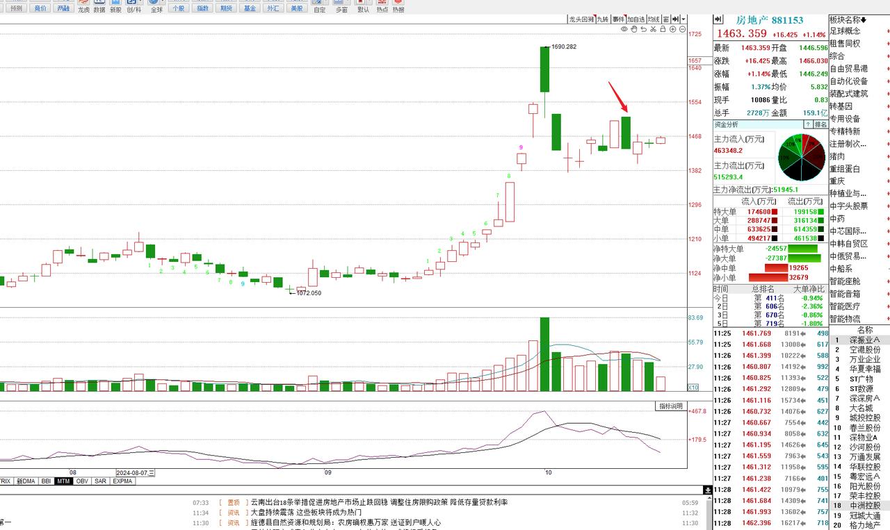
Task: Open news headline 旌德县自然资源和规划局
Action: (346, 522)
